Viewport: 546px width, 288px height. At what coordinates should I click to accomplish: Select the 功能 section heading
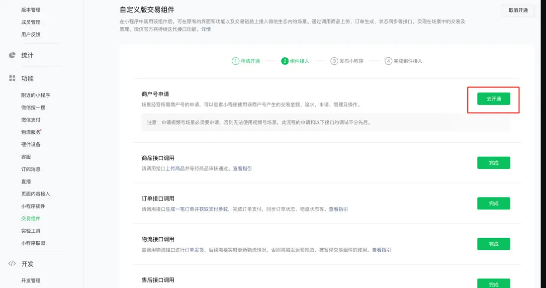[x=27, y=79]
